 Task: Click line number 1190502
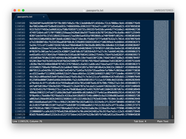tap(20, 29)
